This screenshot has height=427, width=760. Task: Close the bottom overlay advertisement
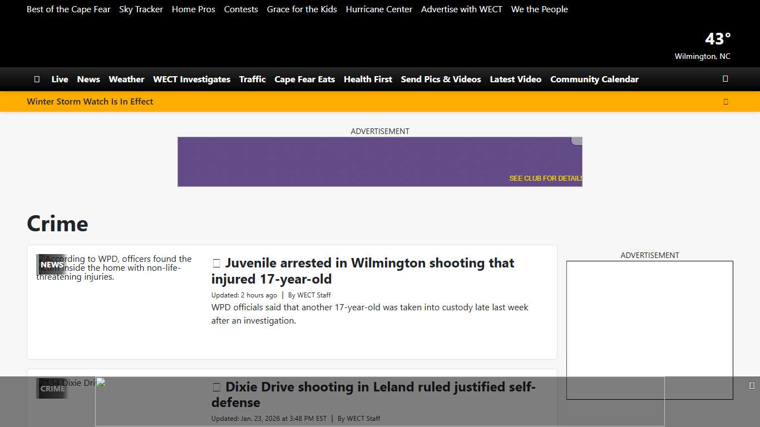(x=752, y=386)
